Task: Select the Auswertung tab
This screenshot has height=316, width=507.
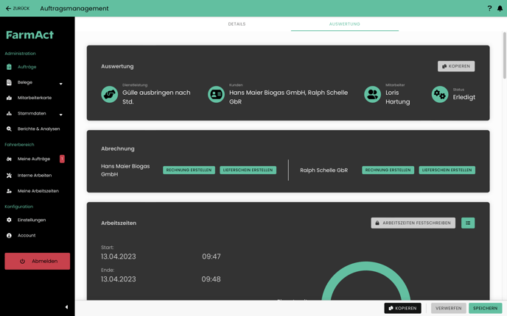Action: tap(345, 24)
